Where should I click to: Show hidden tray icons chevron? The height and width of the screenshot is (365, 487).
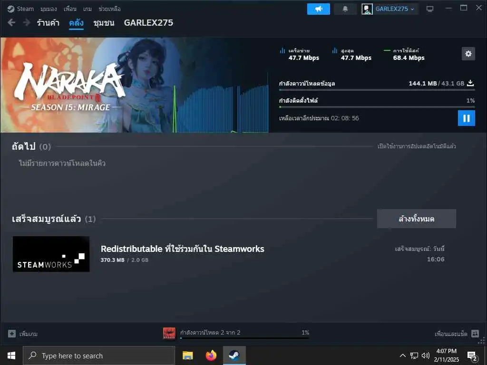[402, 355]
